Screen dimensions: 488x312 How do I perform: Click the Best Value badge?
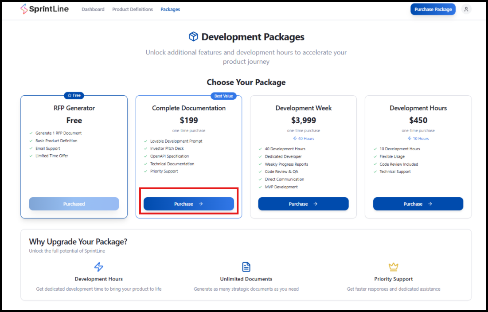coord(223,96)
